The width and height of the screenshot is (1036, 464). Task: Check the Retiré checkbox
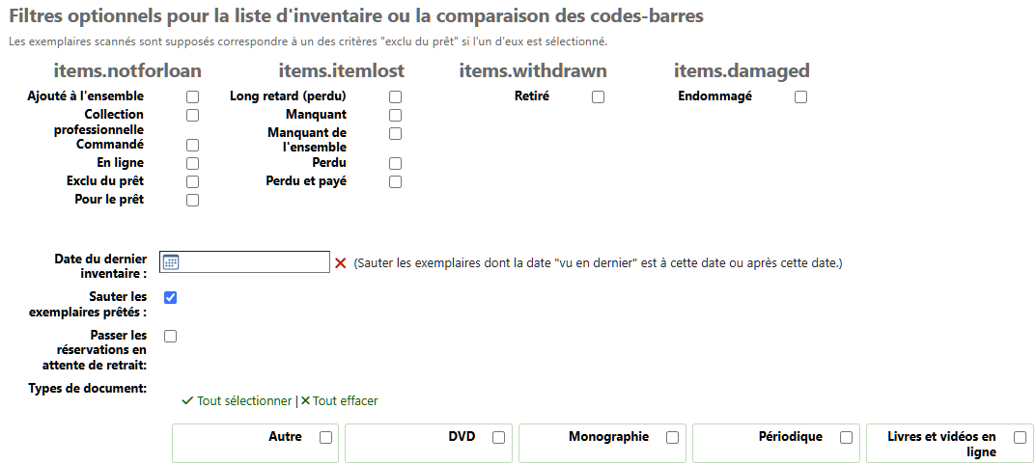(x=598, y=97)
